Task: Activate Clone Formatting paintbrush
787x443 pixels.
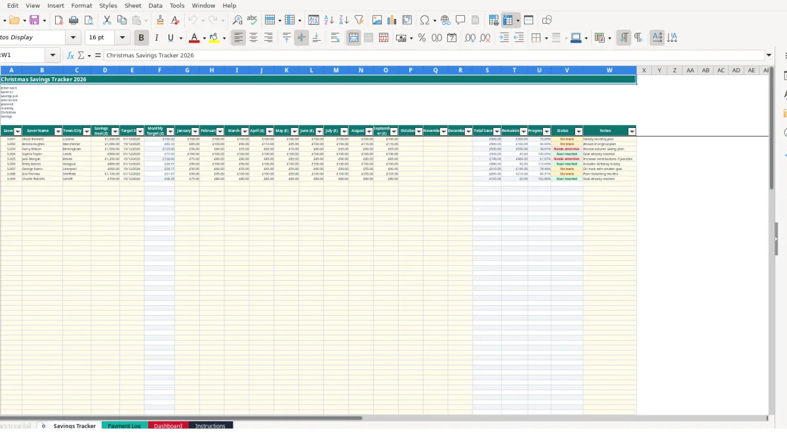Action: tap(161, 20)
